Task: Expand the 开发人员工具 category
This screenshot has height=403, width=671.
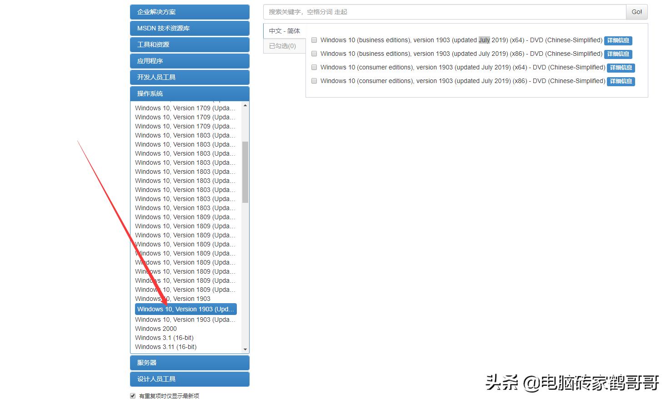Action: point(190,77)
